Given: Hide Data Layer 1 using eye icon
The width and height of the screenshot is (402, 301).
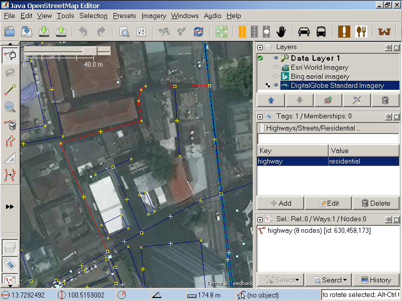Looking at the screenshot, I should [x=275, y=58].
